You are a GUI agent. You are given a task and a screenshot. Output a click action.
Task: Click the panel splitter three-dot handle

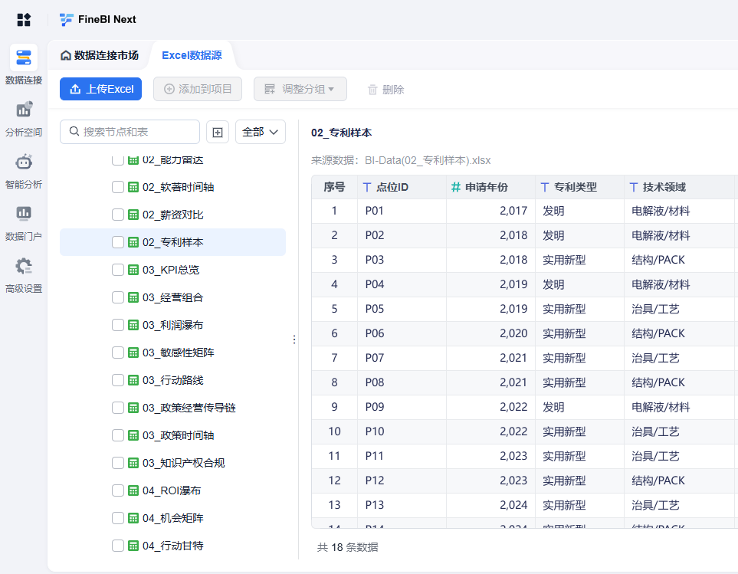[294, 339]
